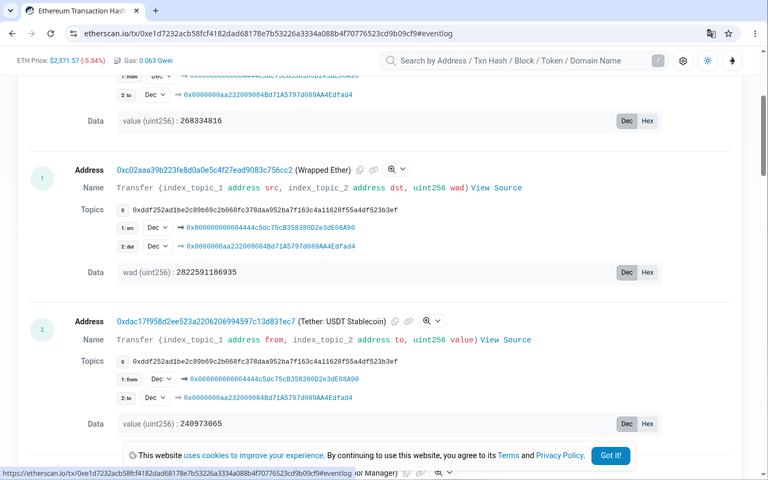Open a new browser tab
The height and width of the screenshot is (480, 768).
point(156,11)
